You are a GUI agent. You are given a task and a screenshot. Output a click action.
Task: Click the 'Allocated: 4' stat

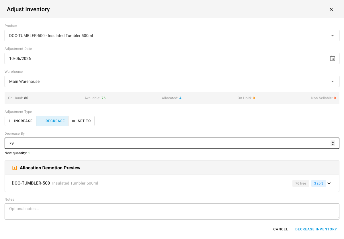point(171,98)
